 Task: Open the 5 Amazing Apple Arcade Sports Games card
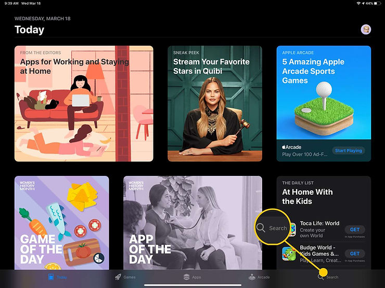pyautogui.click(x=324, y=104)
